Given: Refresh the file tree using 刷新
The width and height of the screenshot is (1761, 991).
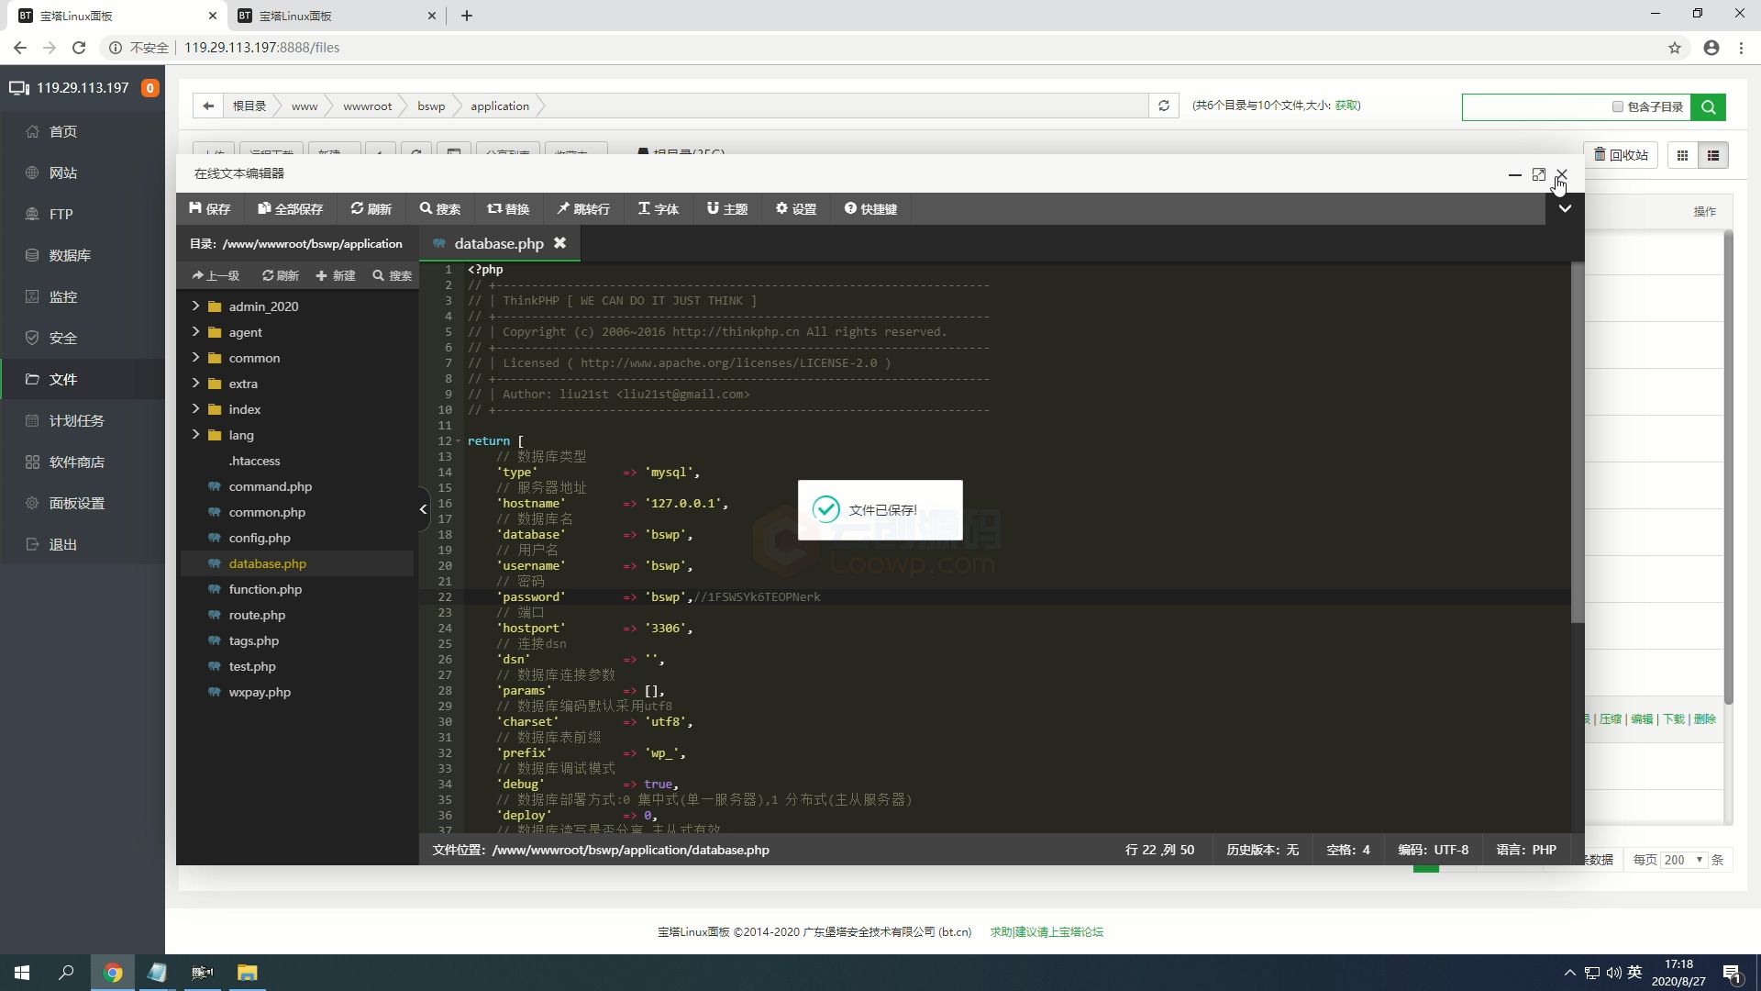Looking at the screenshot, I should (280, 275).
